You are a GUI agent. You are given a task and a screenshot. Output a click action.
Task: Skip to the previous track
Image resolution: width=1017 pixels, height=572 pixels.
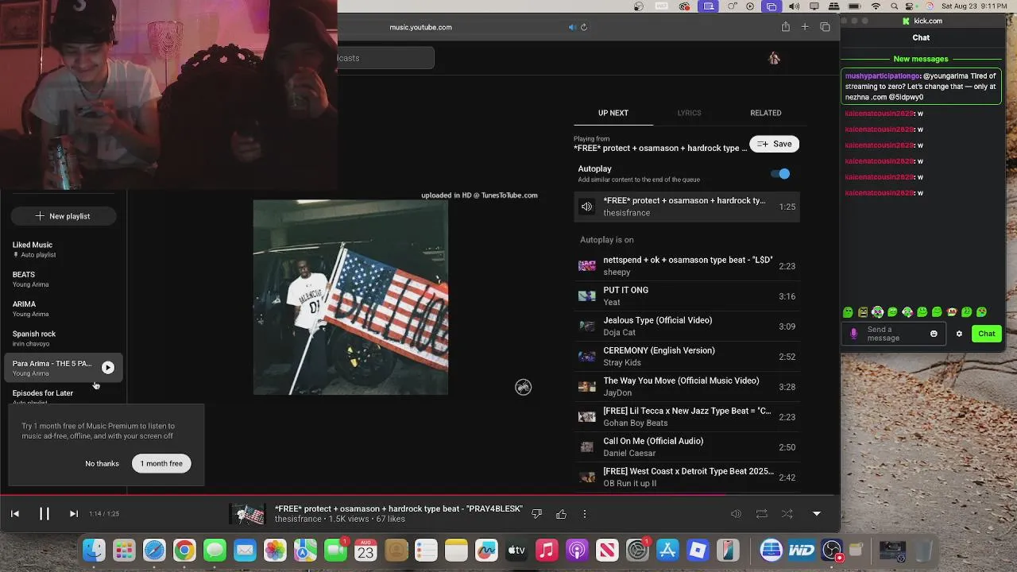[15, 514]
